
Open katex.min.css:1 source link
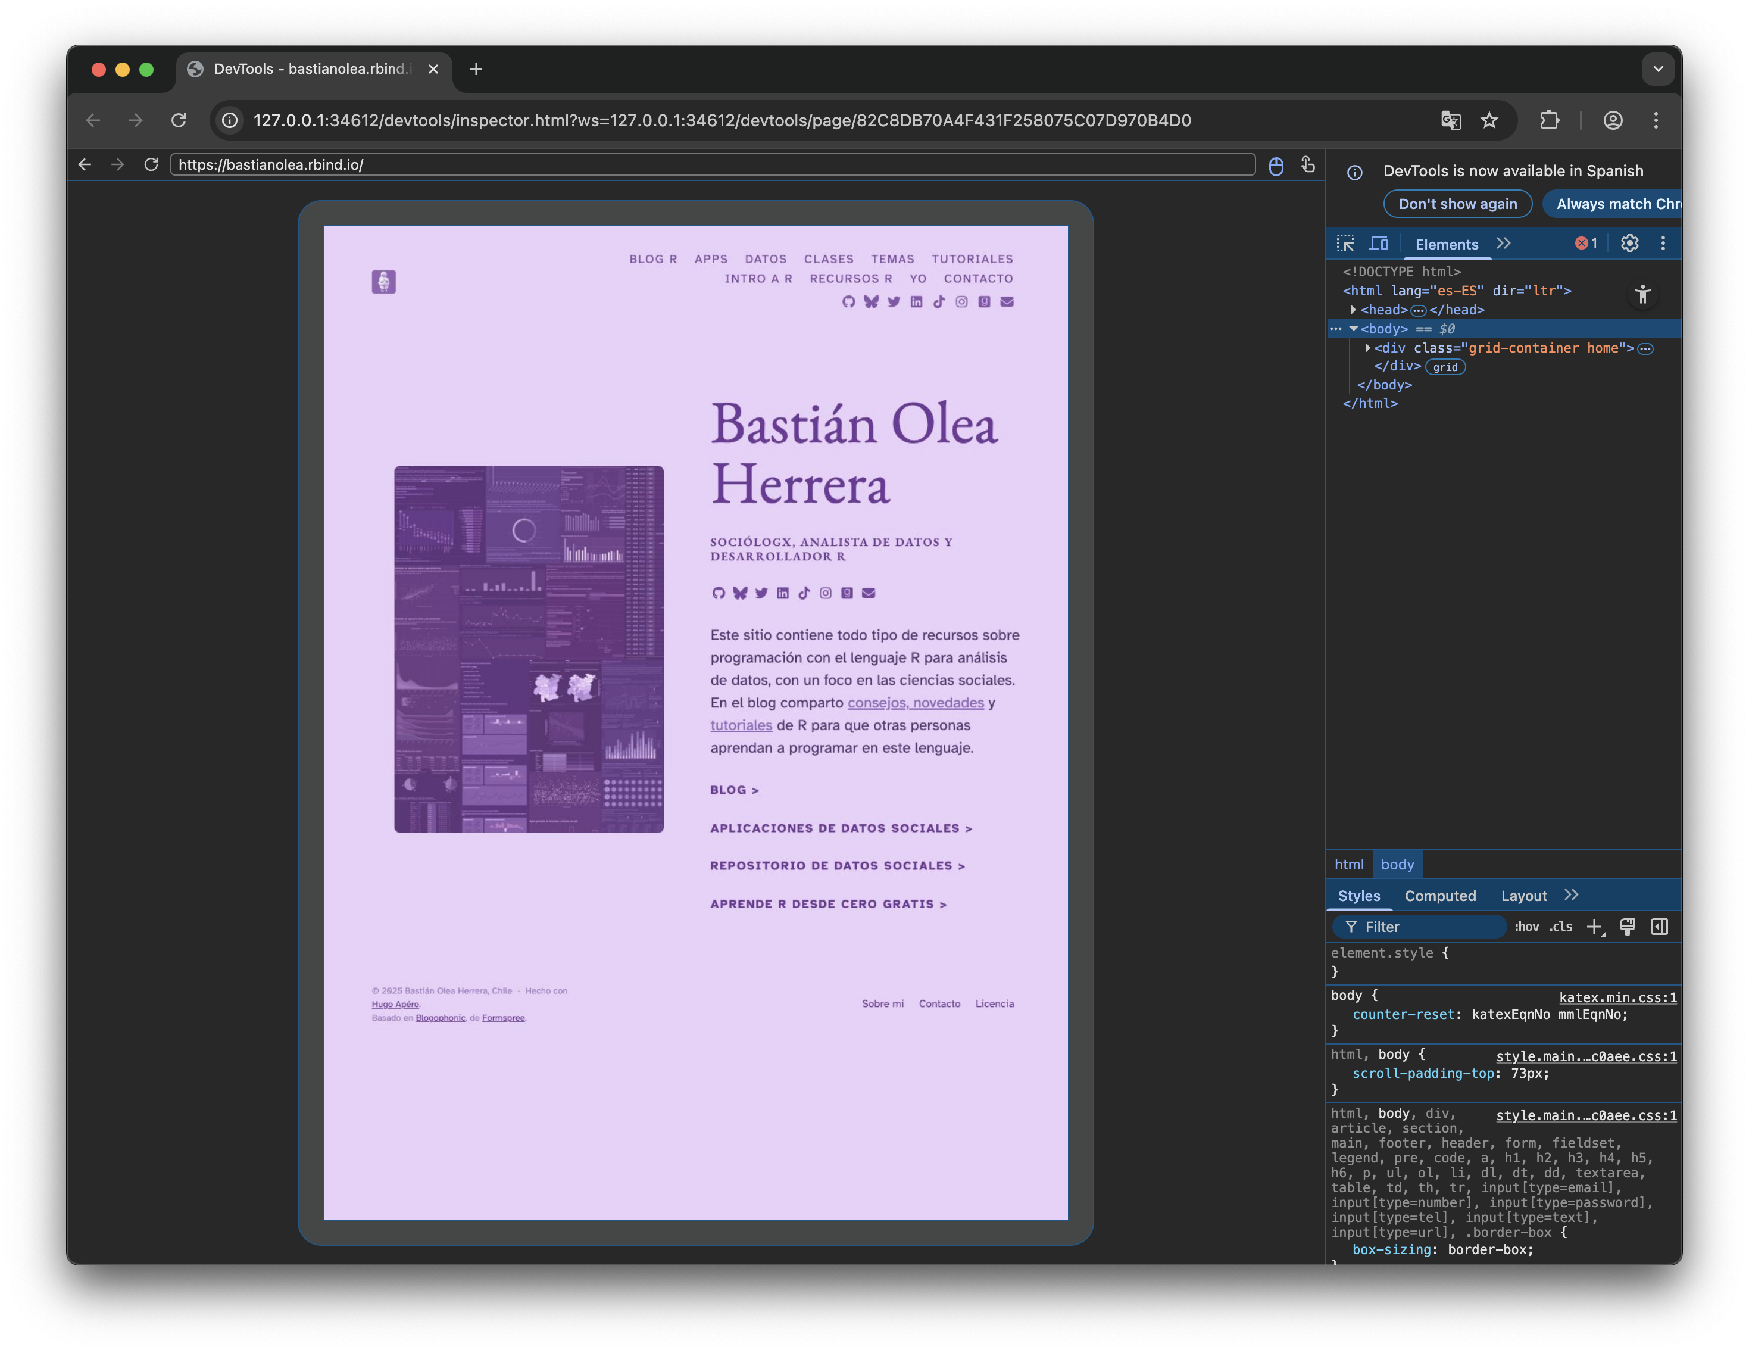[1617, 997]
